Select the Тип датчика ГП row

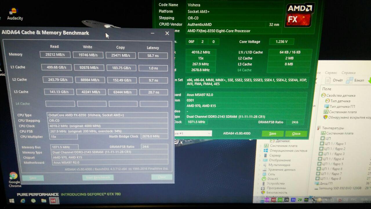pos(340,106)
